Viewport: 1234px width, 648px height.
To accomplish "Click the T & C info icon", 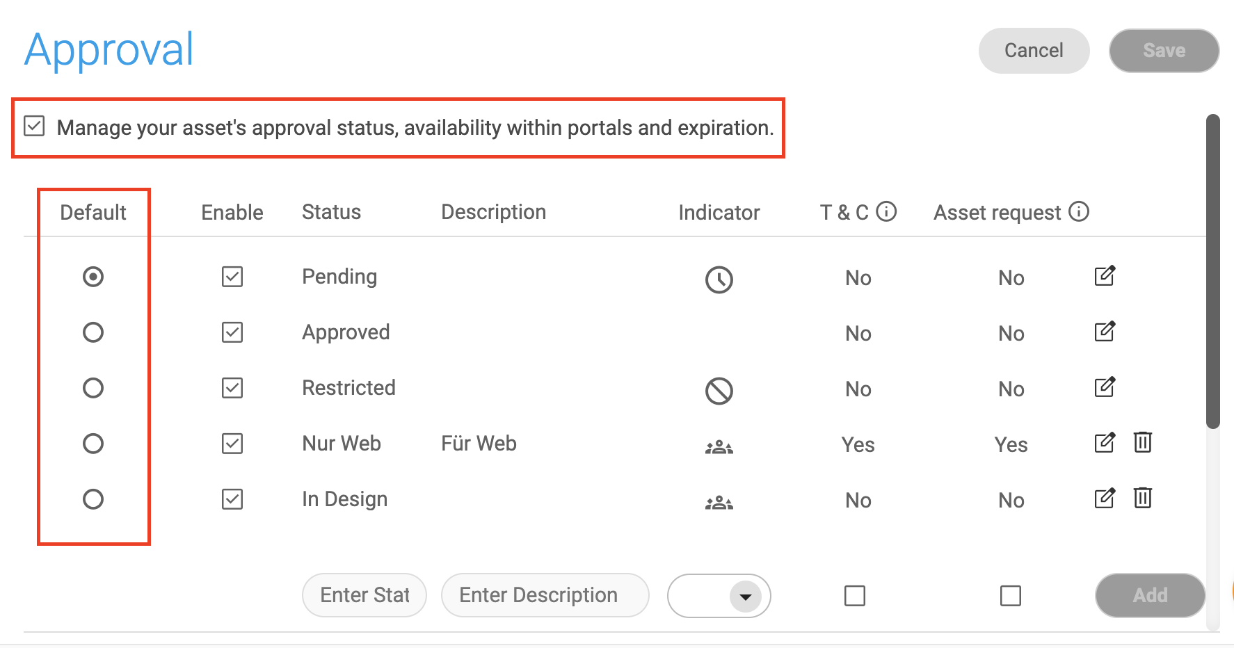I will coord(886,211).
